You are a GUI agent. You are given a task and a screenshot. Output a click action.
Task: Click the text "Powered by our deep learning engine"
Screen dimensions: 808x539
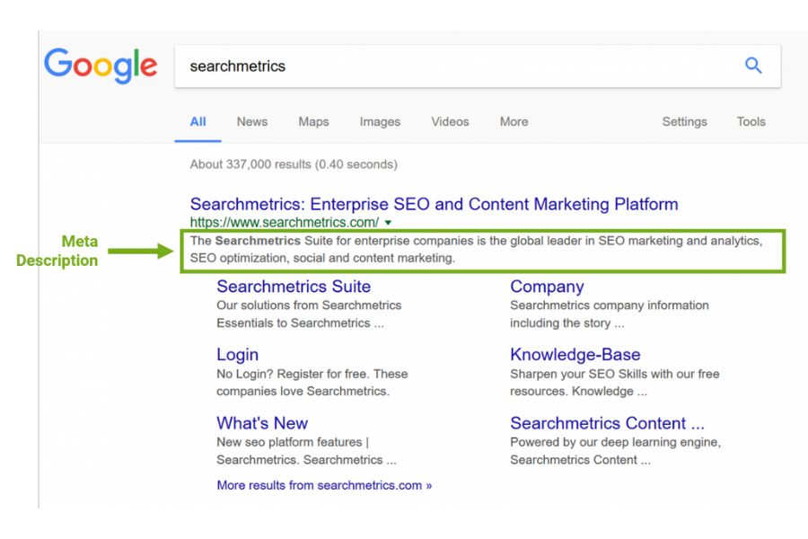tap(615, 442)
